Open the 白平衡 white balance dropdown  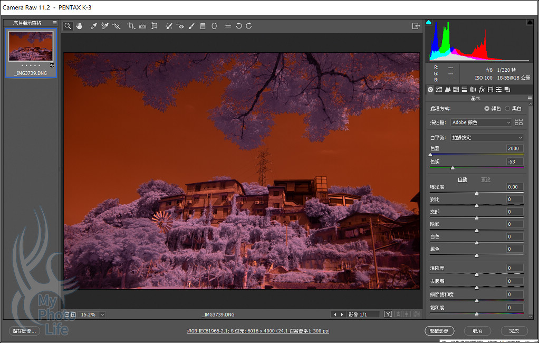487,137
